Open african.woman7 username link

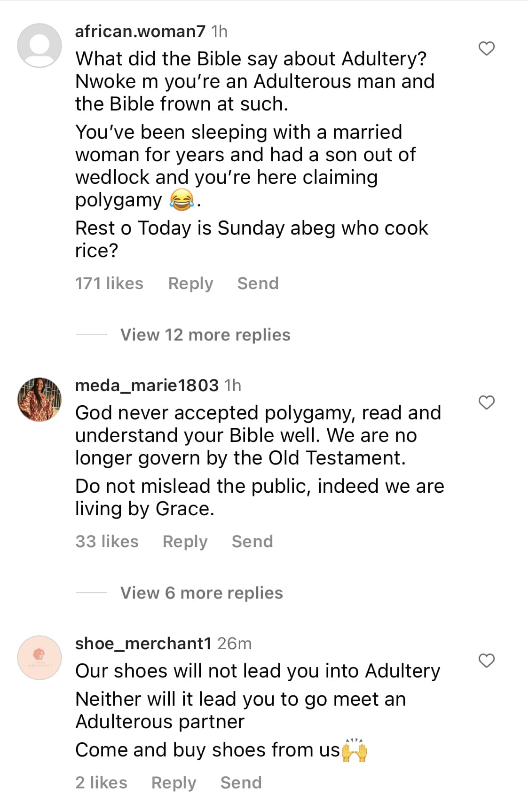pyautogui.click(x=140, y=31)
